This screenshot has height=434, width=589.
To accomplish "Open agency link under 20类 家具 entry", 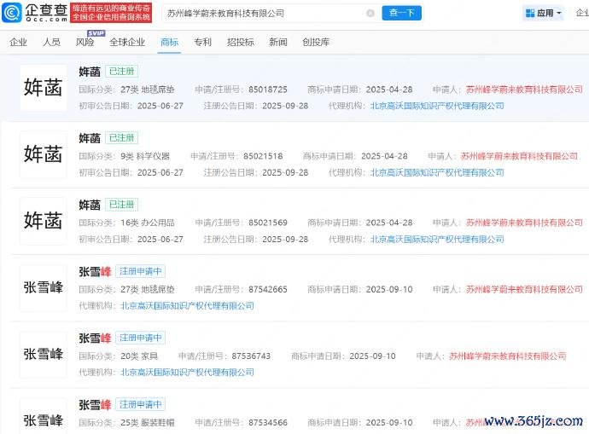I will [x=187, y=373].
